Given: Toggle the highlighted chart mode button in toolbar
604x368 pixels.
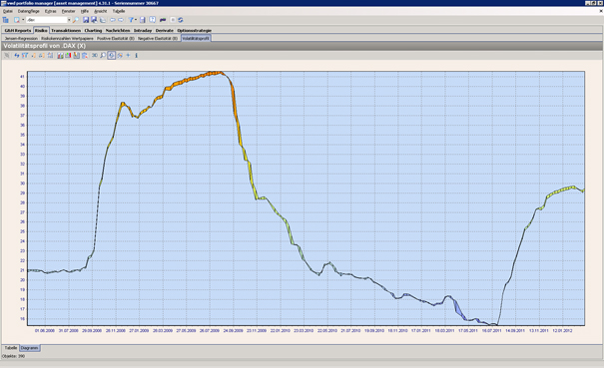Looking at the screenshot, I should click(112, 56).
